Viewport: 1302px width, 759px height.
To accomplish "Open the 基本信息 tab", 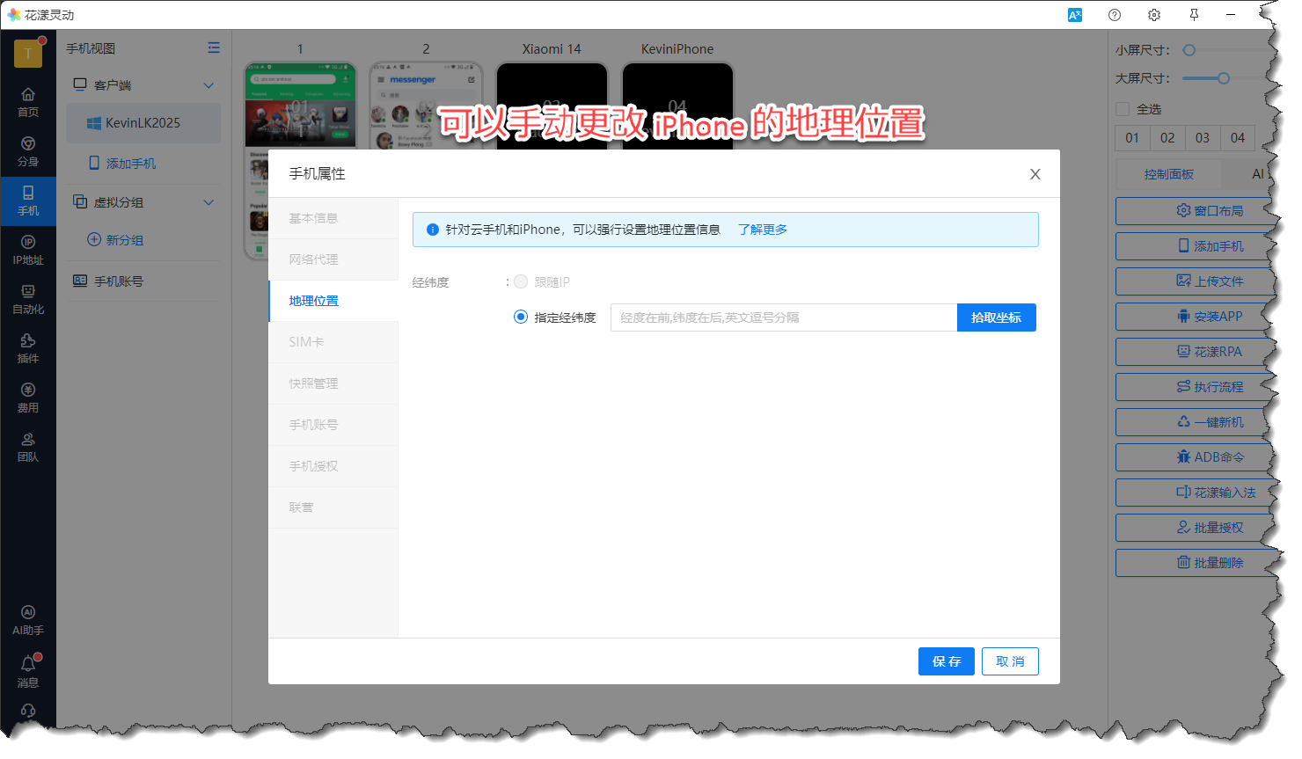I will (x=333, y=218).
